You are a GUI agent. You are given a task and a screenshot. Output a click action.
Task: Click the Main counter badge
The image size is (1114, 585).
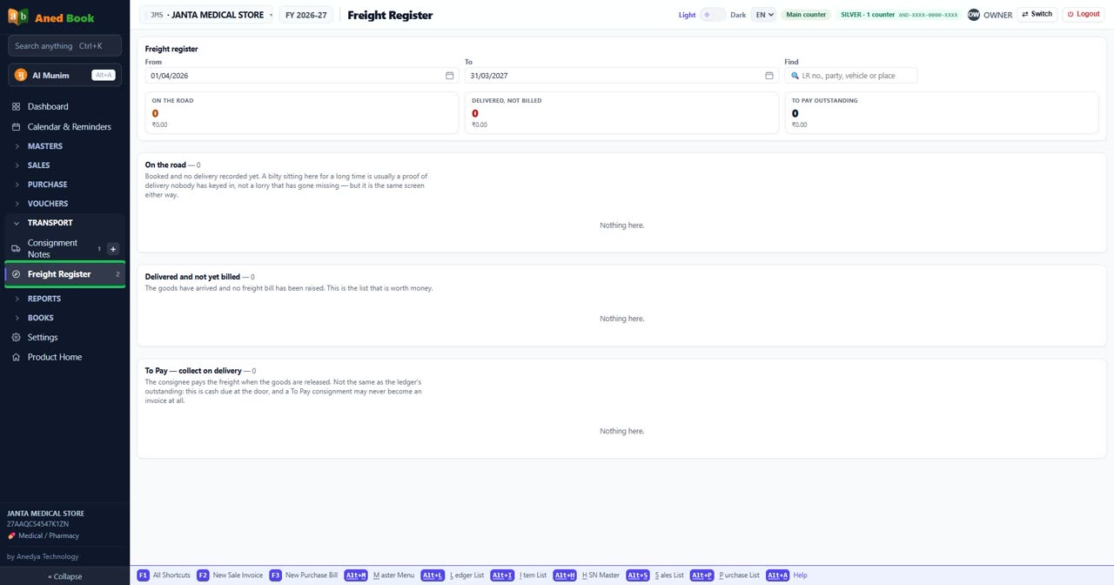click(806, 15)
